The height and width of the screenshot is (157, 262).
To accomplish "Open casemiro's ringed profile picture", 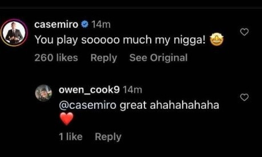I will [x=14, y=33].
